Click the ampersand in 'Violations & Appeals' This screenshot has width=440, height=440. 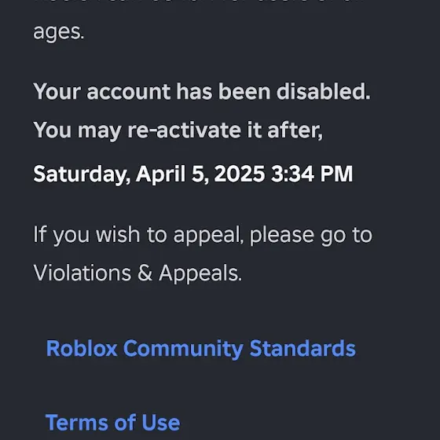[145, 273]
